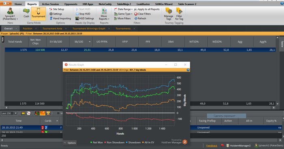Switch to Position report tab
The image size is (284, 149).
[x=28, y=28]
